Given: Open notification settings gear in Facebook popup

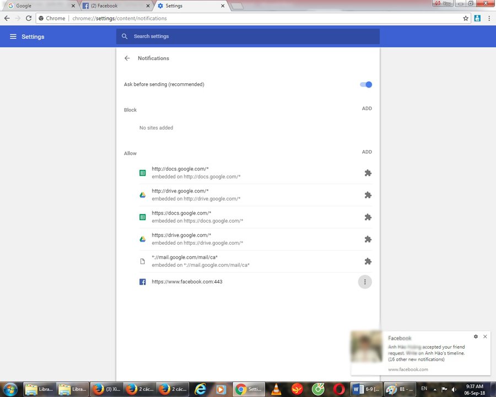Looking at the screenshot, I should coord(476,336).
